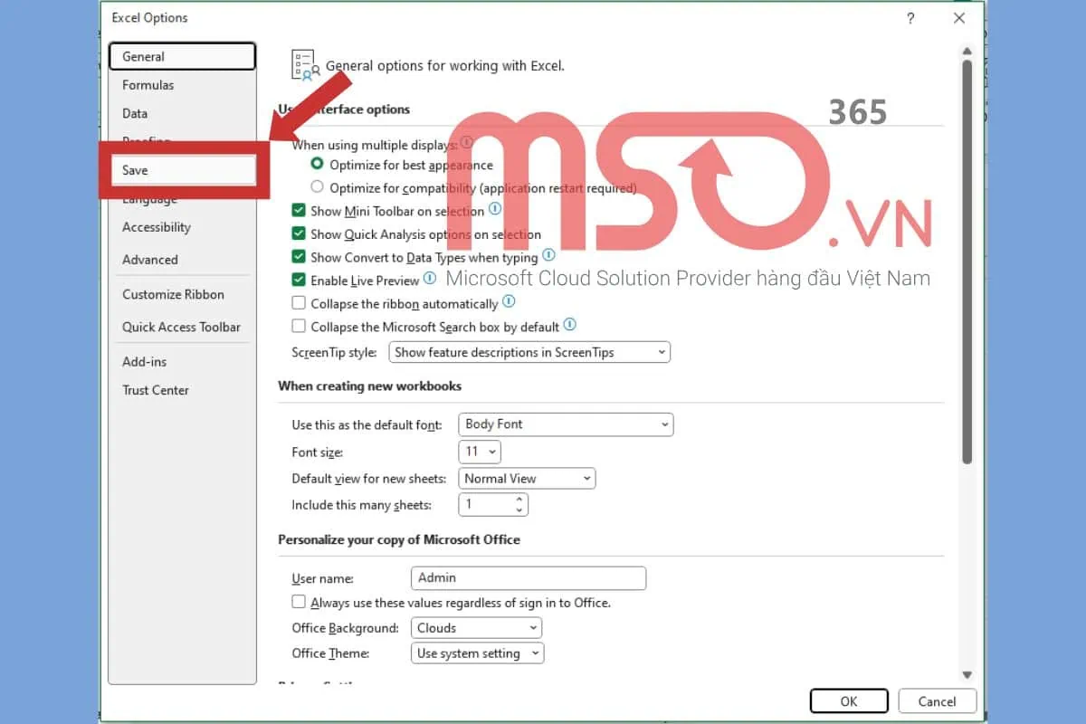Check Always use these values regardless of sign in

(x=299, y=602)
